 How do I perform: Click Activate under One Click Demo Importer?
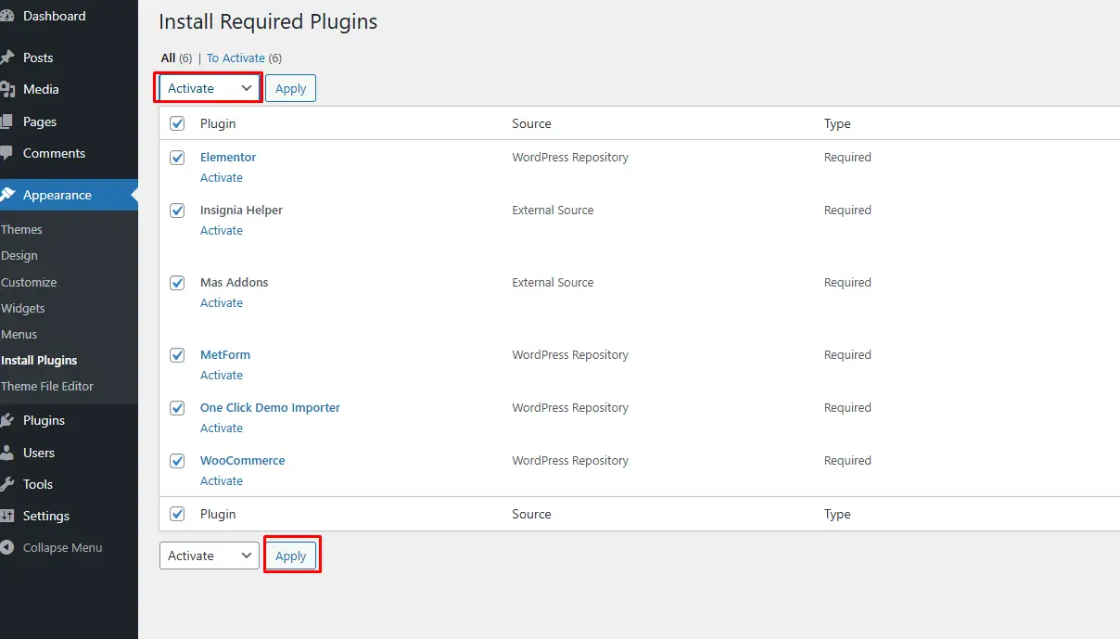point(222,428)
